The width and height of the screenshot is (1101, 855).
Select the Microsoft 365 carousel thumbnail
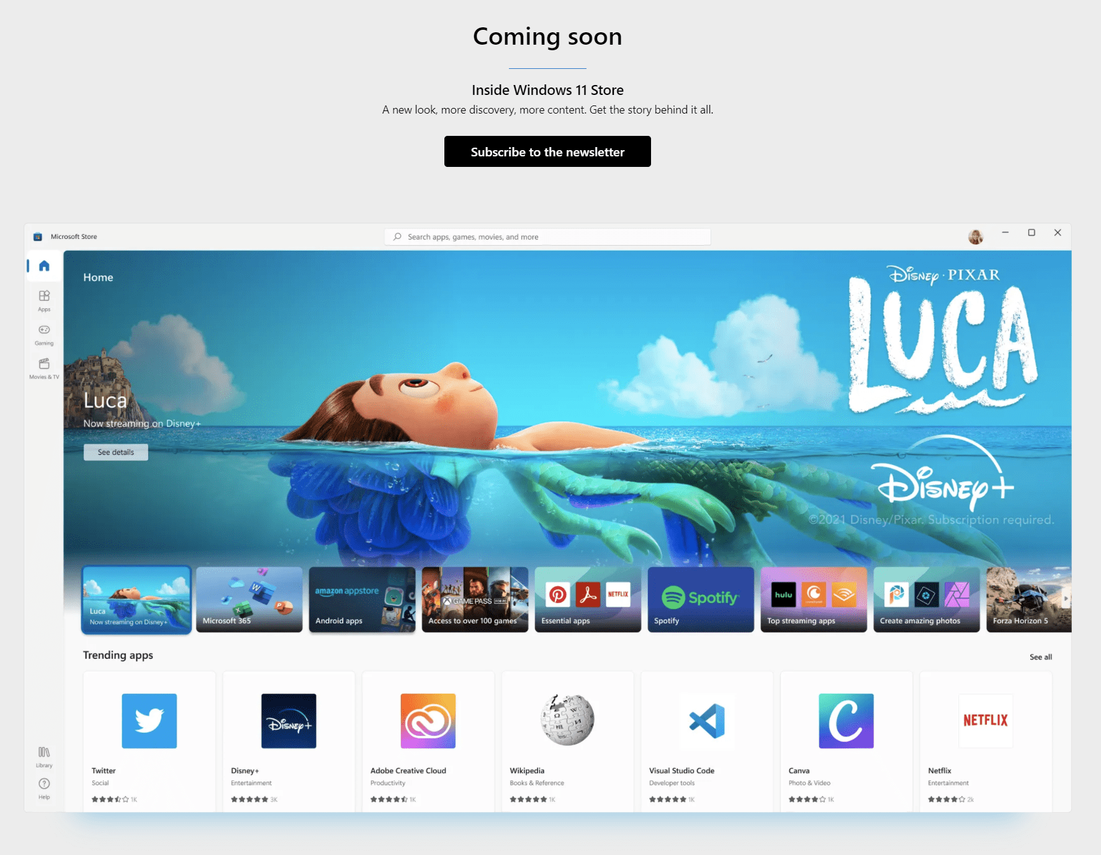(x=249, y=599)
